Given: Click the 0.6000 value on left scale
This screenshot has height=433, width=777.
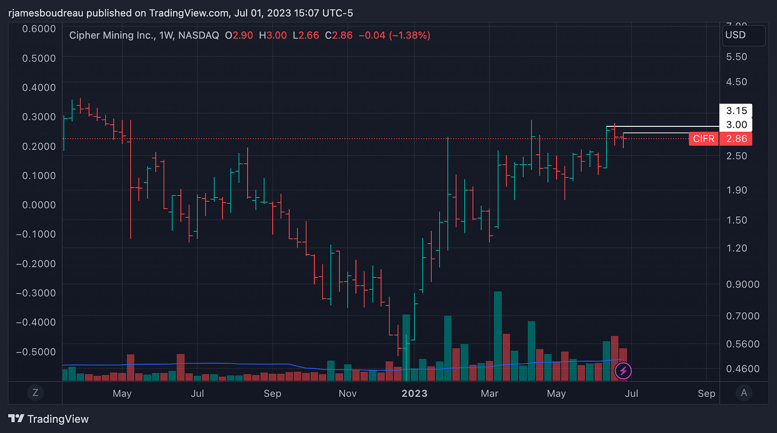Looking at the screenshot, I should pyautogui.click(x=39, y=28).
